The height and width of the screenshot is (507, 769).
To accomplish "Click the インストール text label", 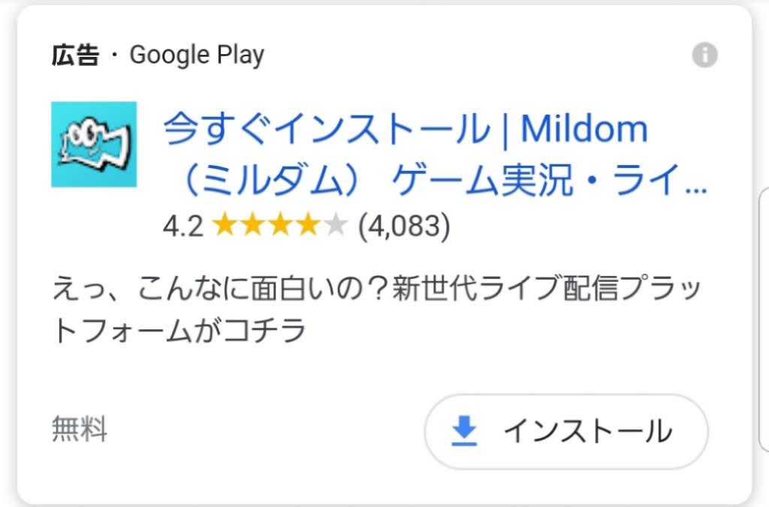I will [x=587, y=431].
